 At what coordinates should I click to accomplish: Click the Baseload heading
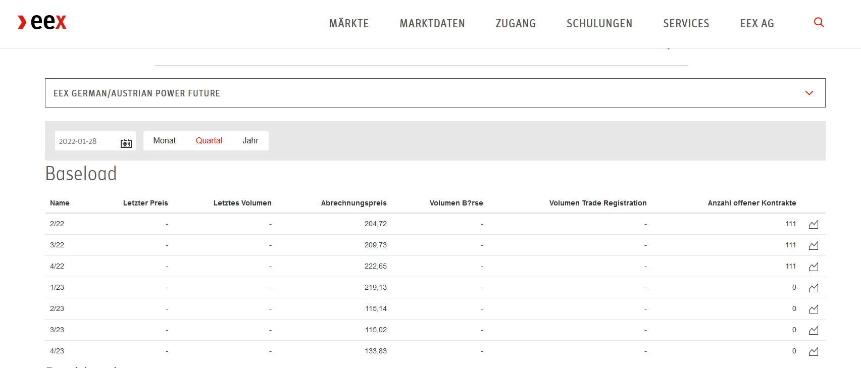pyautogui.click(x=81, y=174)
